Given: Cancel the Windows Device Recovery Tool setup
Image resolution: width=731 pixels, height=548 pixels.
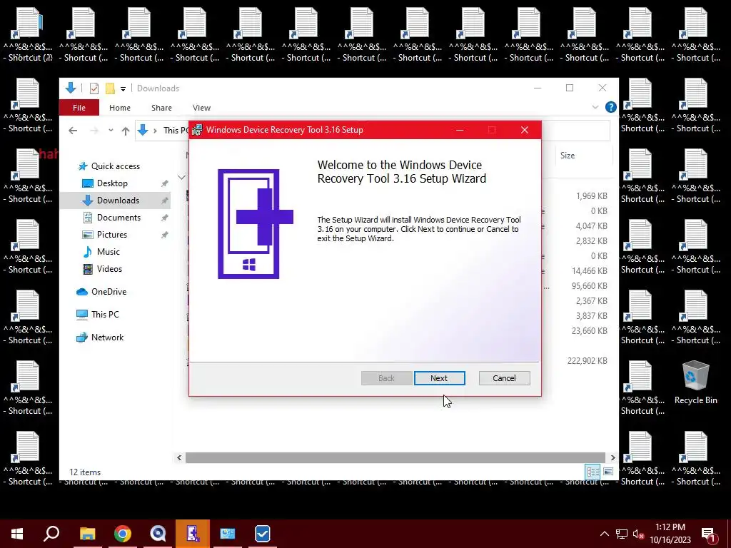Looking at the screenshot, I should (x=504, y=378).
